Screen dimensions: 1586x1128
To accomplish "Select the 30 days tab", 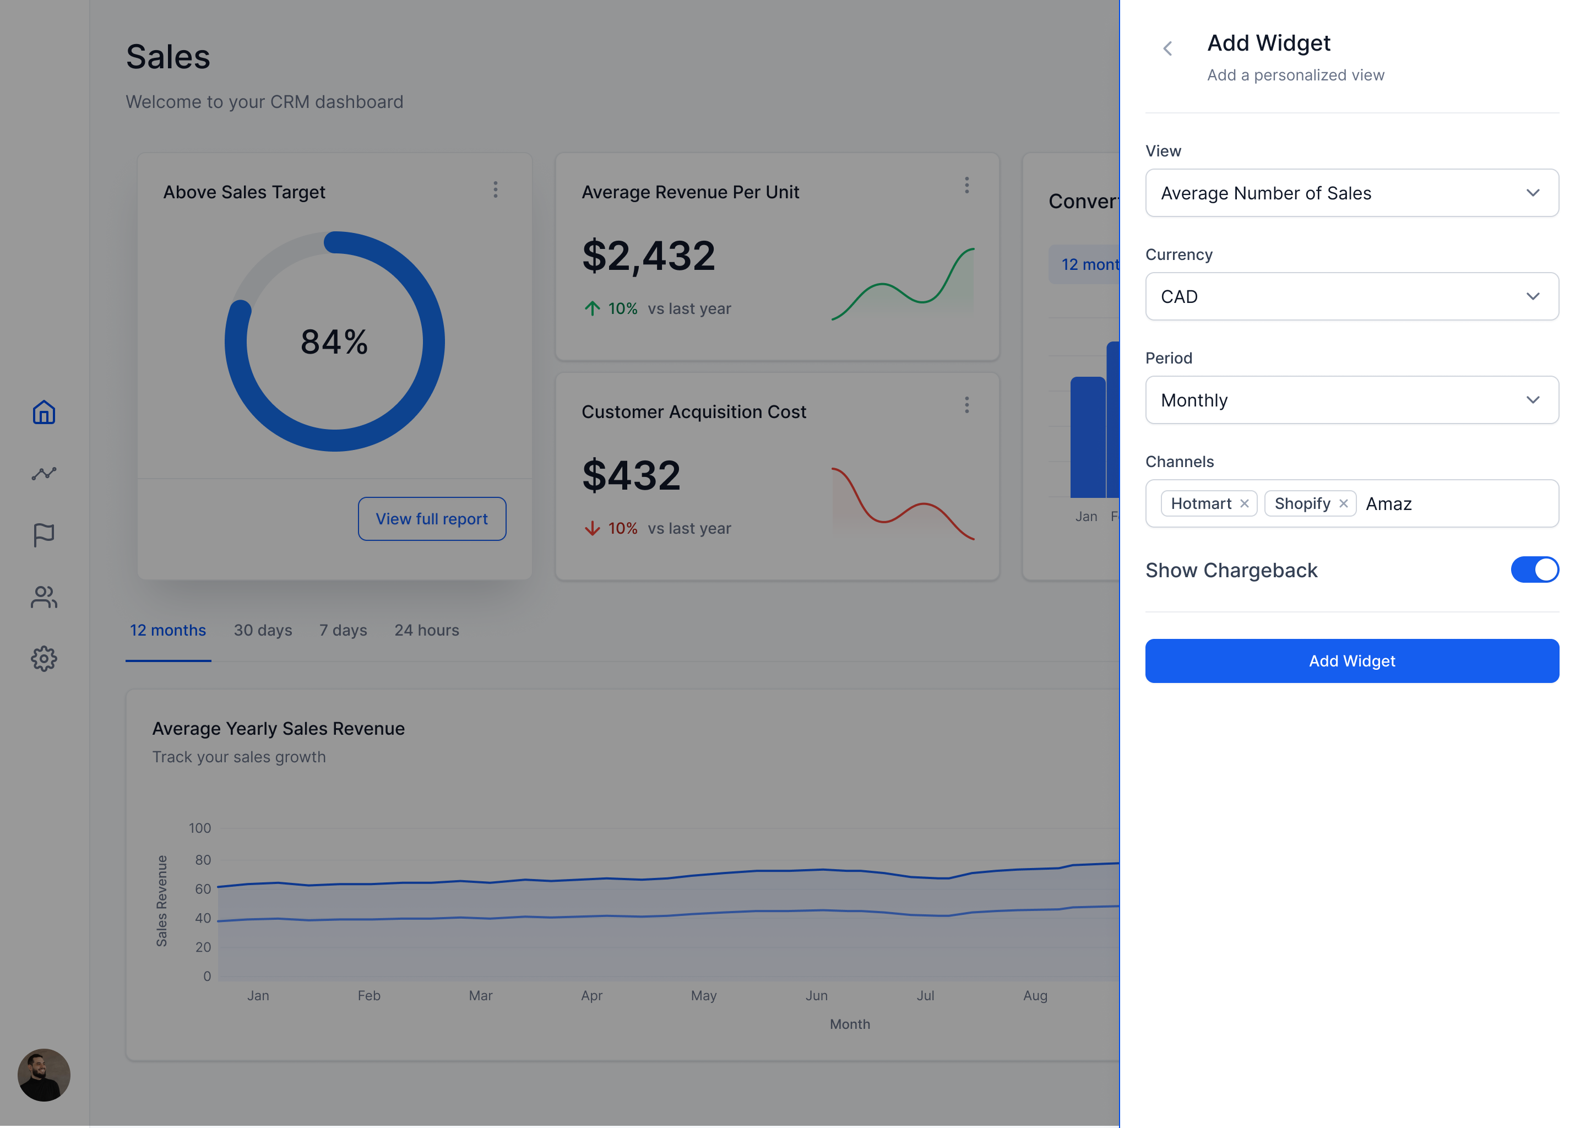I will click(x=263, y=630).
